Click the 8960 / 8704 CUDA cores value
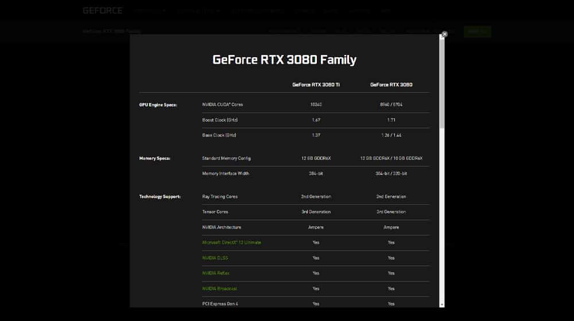 coord(391,104)
